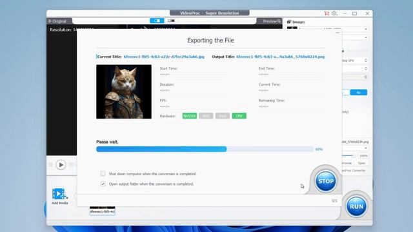The image size is (413, 232).
Task: Open the VideoProc Converter link
Action: 354,170
